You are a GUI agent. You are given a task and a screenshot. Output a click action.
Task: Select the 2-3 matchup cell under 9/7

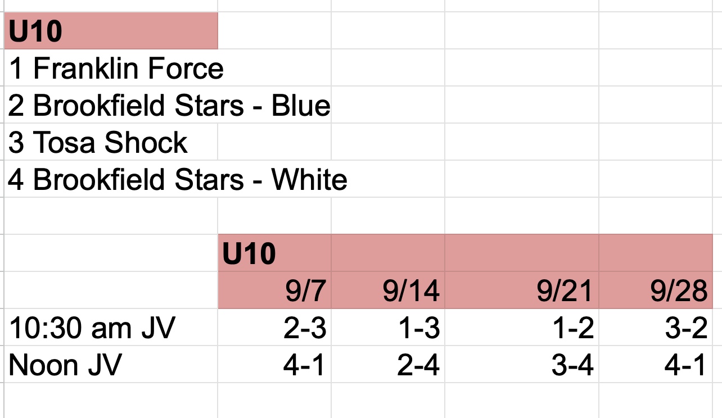point(274,328)
